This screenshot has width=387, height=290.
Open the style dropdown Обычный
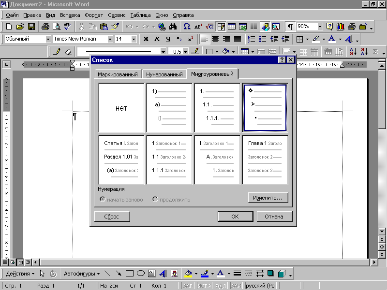tap(48, 39)
